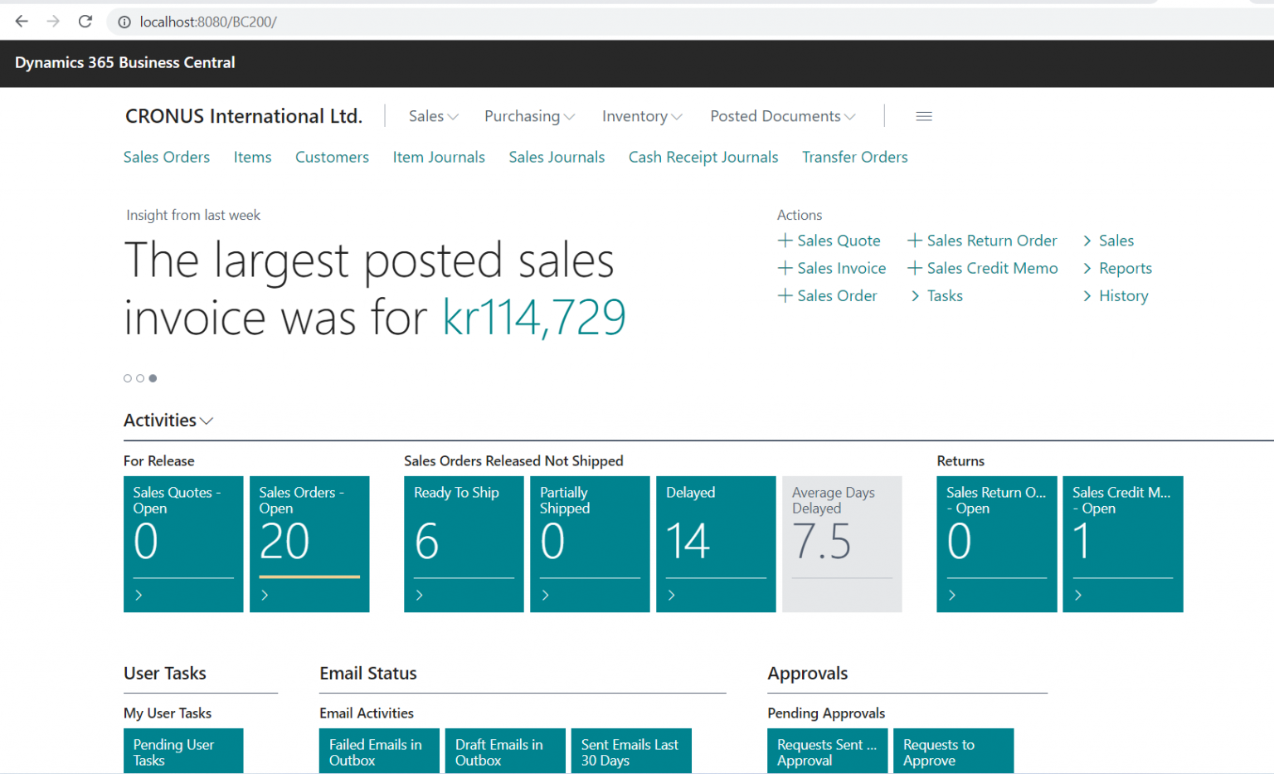Image resolution: width=1274 pixels, height=774 pixels.
Task: Click the arrow in Delayed tile
Action: [671, 595]
